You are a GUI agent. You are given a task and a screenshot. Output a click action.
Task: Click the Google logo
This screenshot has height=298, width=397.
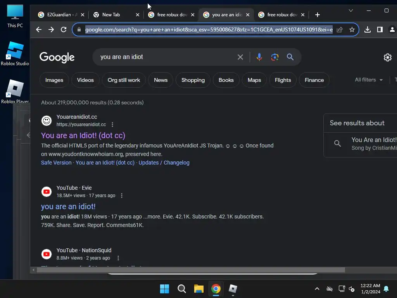[57, 57]
